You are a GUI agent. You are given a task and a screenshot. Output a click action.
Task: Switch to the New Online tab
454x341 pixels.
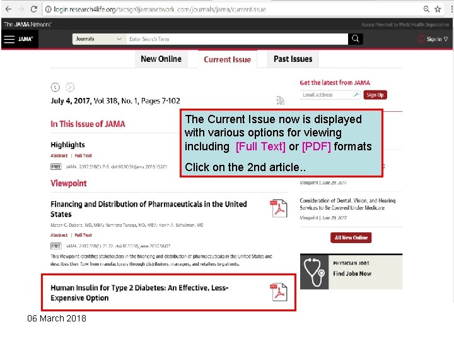161,59
